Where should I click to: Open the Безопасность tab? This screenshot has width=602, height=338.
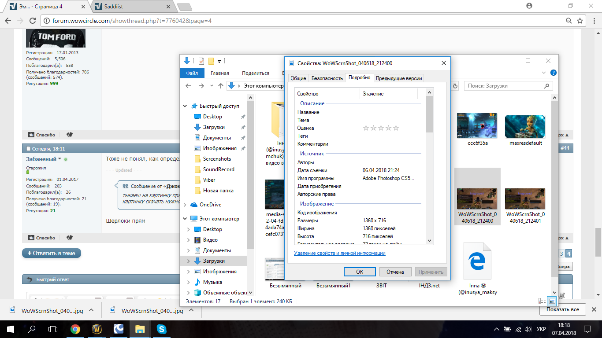[327, 78]
